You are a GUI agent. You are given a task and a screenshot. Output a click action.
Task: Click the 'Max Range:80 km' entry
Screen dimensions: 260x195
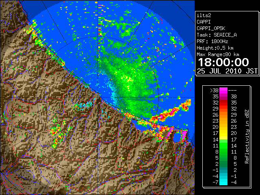pos(218,54)
